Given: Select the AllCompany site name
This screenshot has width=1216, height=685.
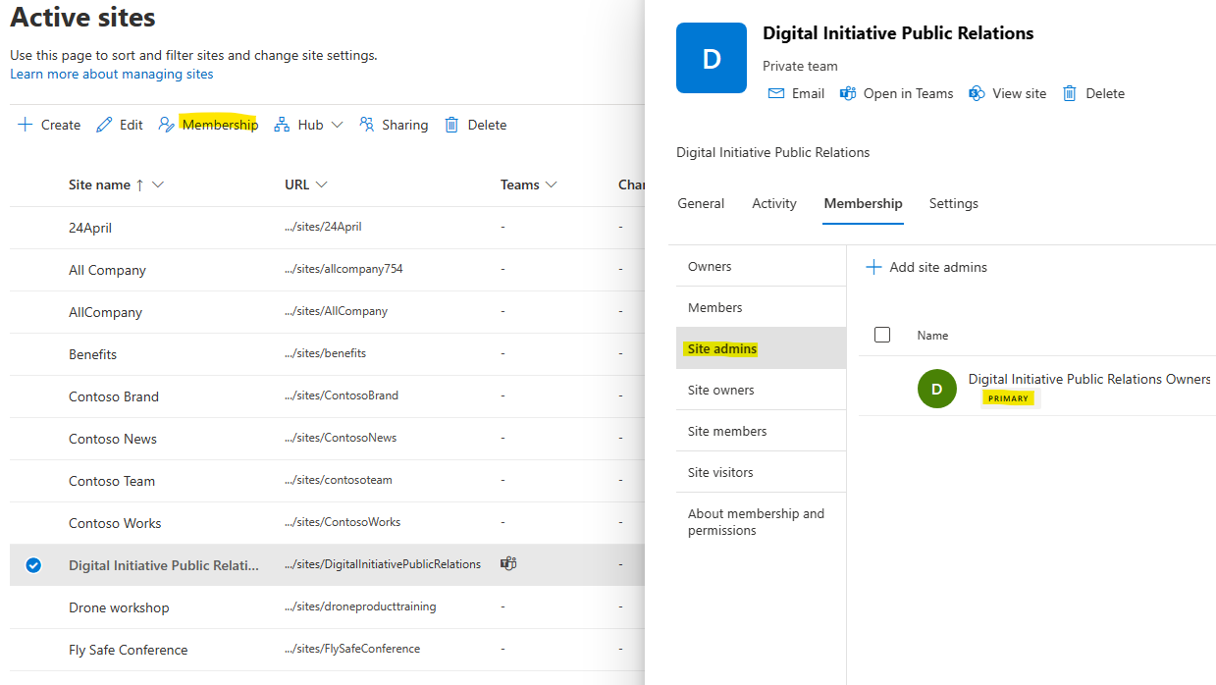Looking at the screenshot, I should (x=105, y=312).
